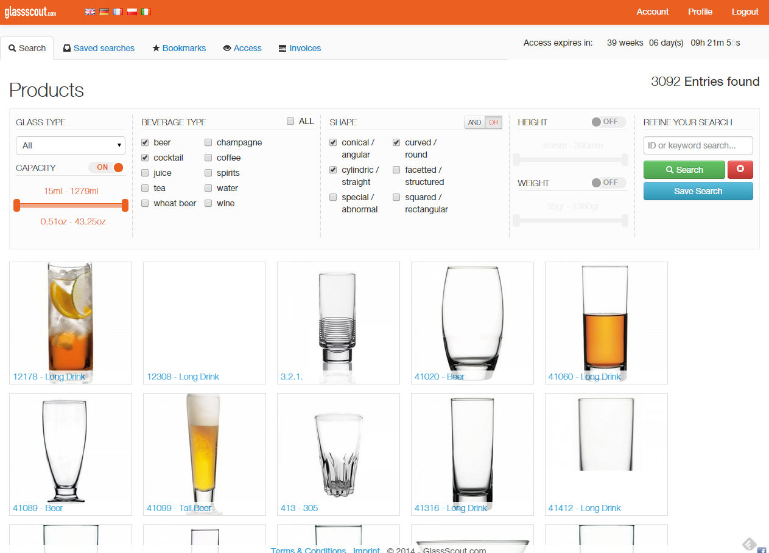
Task: Switch language with the UK flag
Action: click(x=90, y=12)
